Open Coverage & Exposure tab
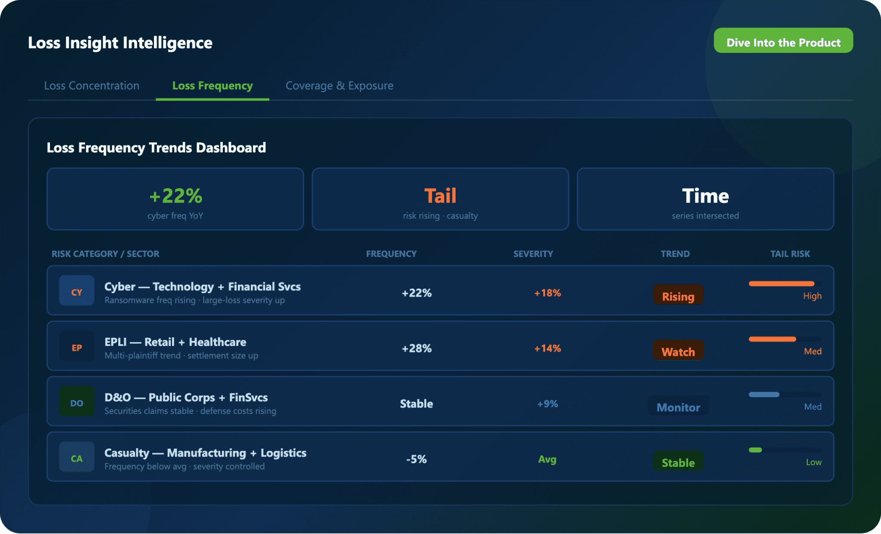This screenshot has width=881, height=534. click(339, 86)
